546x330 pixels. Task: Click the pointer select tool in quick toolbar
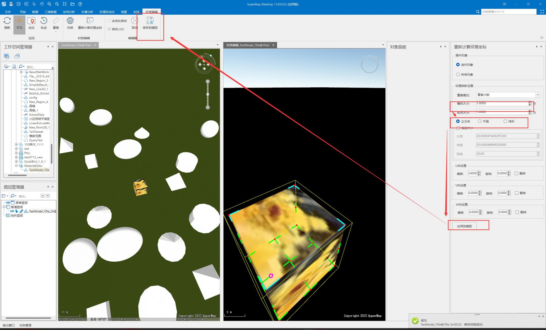(x=34, y=4)
